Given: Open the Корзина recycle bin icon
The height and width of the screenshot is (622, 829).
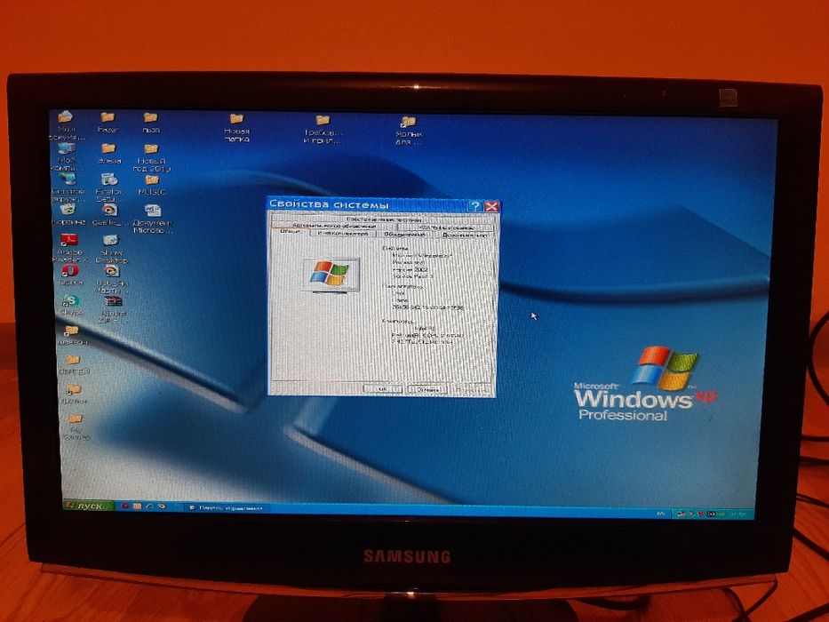Looking at the screenshot, I should pyautogui.click(x=68, y=215).
